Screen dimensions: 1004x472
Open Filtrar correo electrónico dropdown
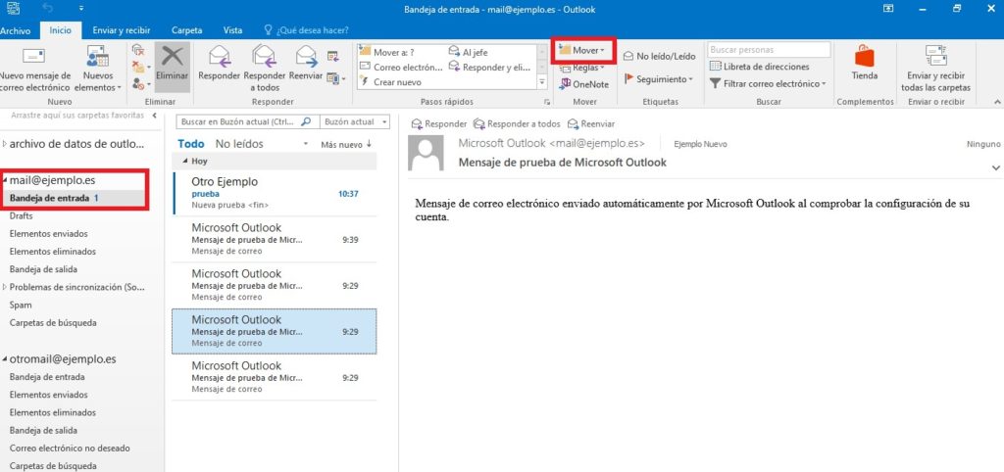pyautogui.click(x=768, y=84)
